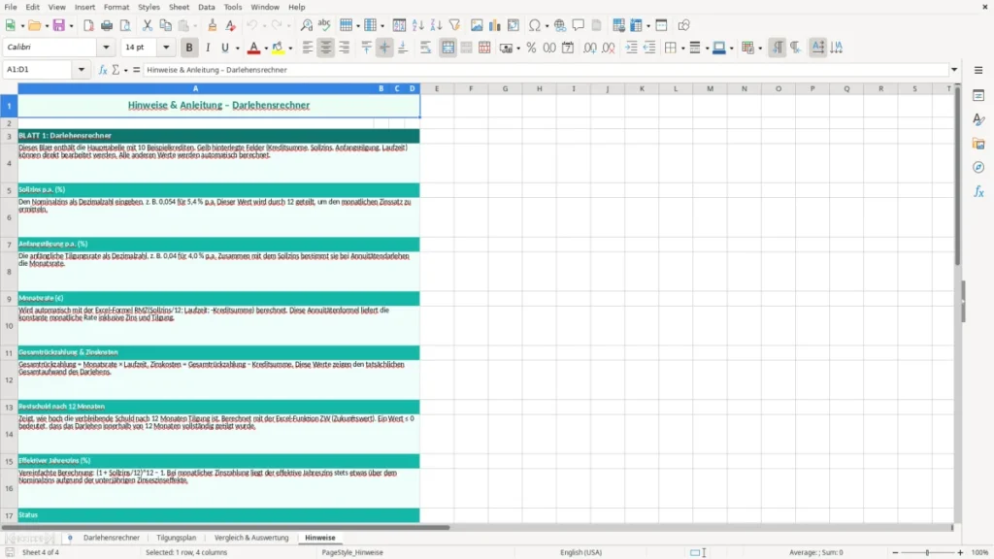Toggle Italic formatting
Screen dimensions: 994x559
tap(208, 48)
